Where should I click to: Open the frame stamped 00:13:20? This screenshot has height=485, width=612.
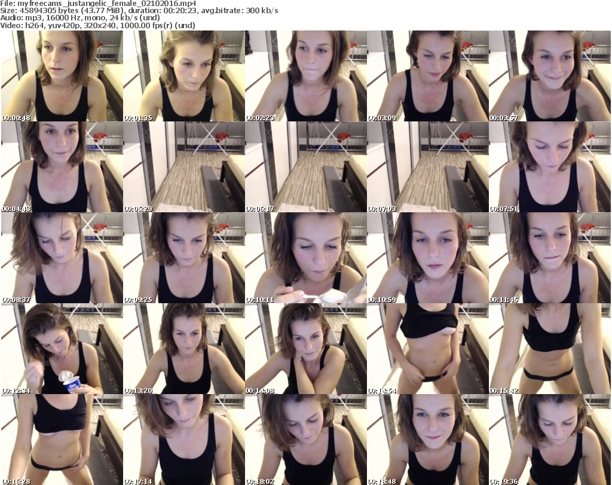pyautogui.click(x=184, y=349)
